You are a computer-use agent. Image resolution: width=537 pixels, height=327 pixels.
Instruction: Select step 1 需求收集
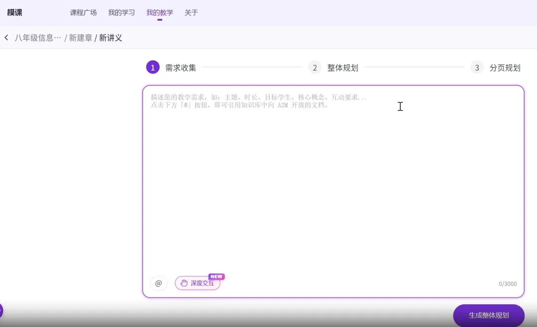click(171, 68)
